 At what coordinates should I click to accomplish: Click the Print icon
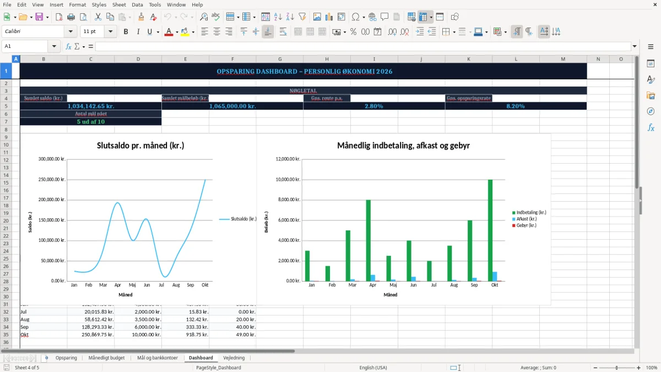tap(71, 17)
